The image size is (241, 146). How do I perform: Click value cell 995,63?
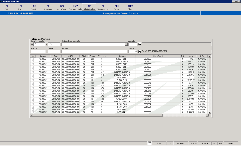tap(191, 109)
